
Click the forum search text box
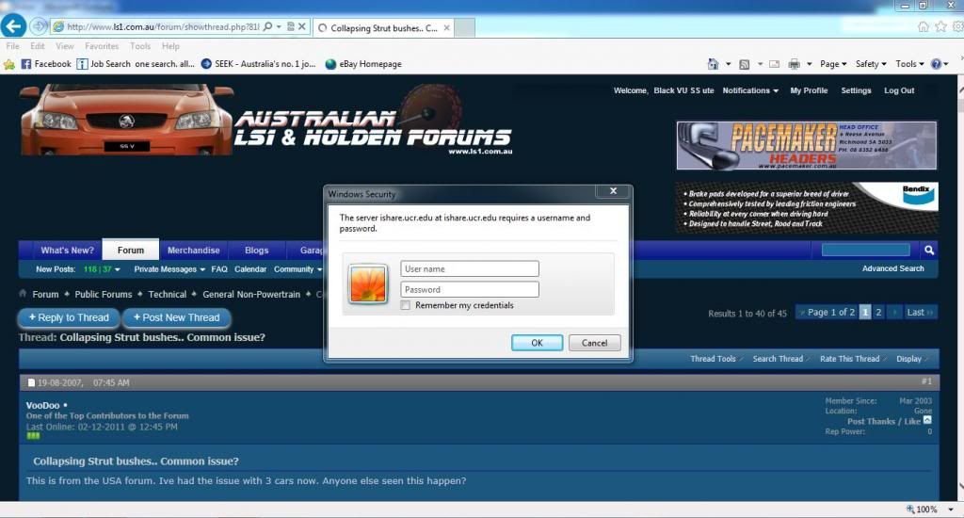pos(866,250)
